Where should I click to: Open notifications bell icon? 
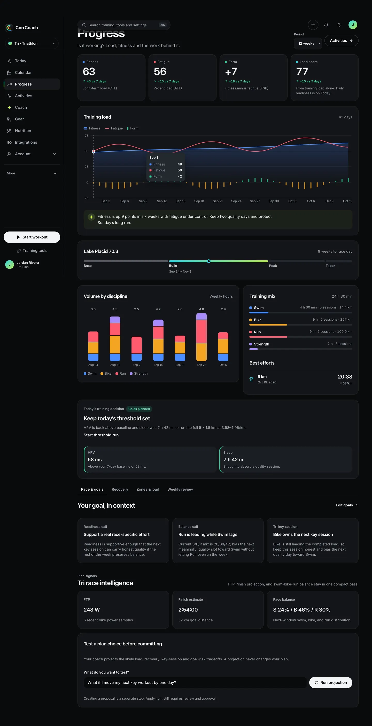pos(326,25)
